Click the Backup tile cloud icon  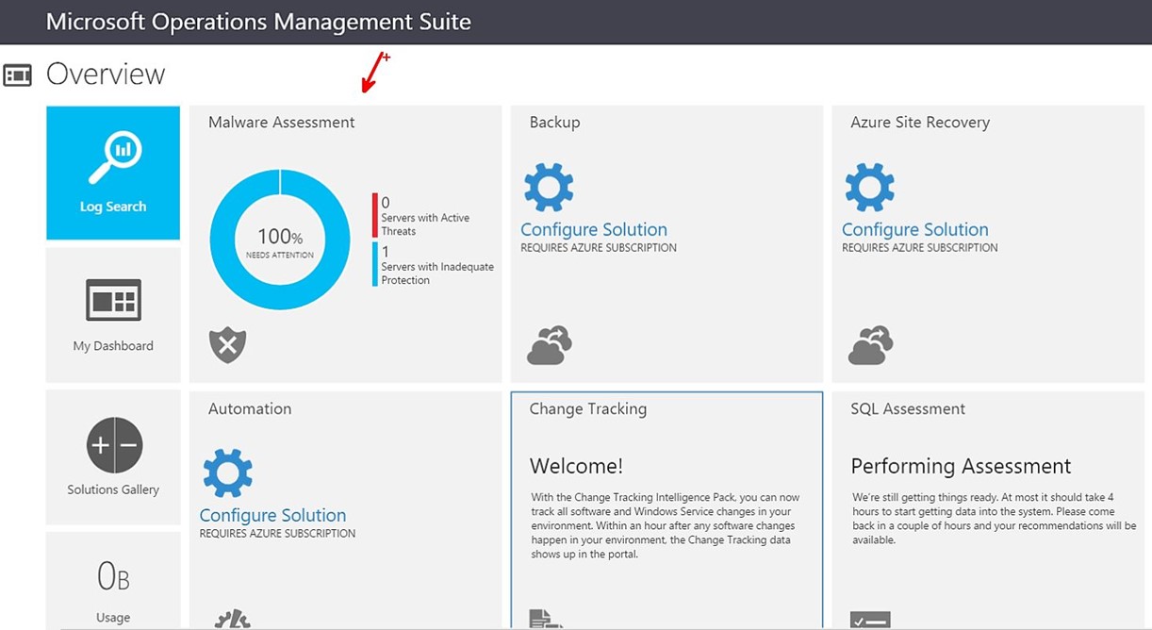coord(550,345)
